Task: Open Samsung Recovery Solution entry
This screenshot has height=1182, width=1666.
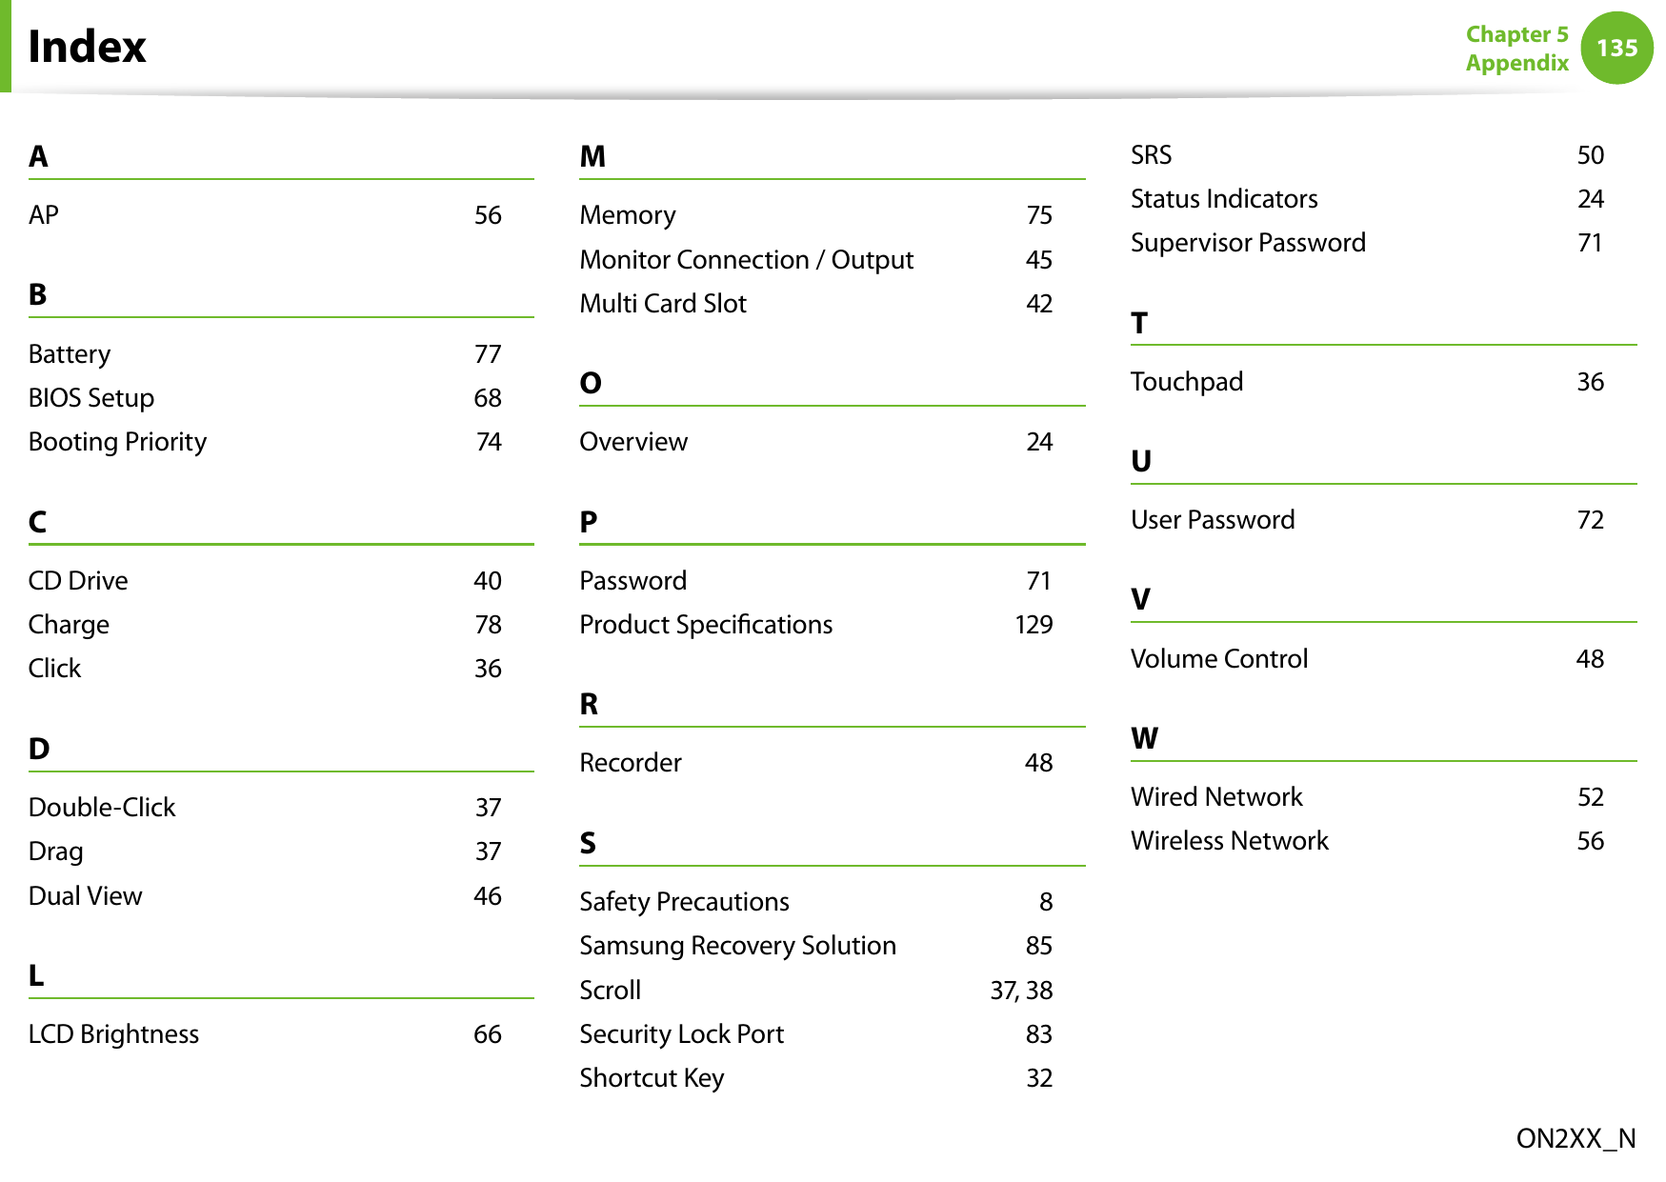Action: click(816, 946)
